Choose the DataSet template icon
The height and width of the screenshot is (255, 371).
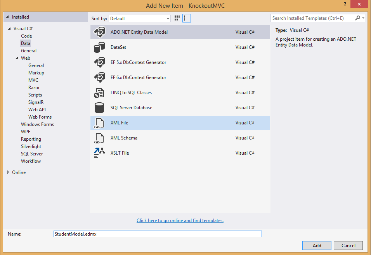[x=99, y=47]
